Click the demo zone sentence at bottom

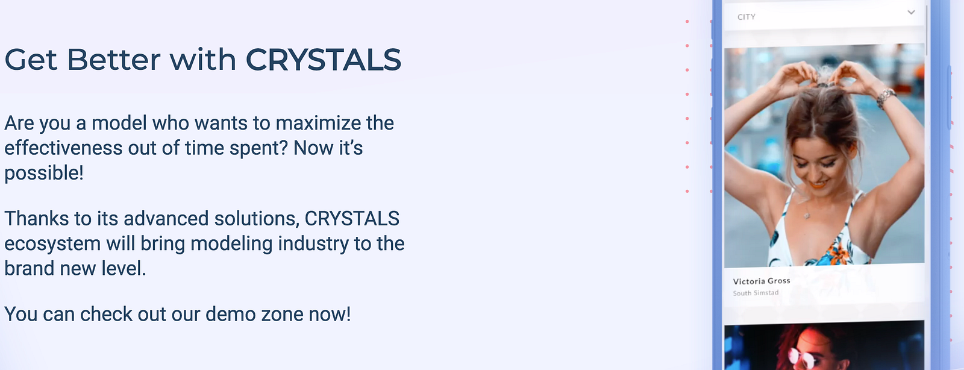coord(178,314)
